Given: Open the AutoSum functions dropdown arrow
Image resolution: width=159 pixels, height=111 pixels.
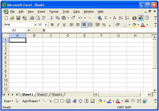Looking at the screenshot, I should point(110,18).
